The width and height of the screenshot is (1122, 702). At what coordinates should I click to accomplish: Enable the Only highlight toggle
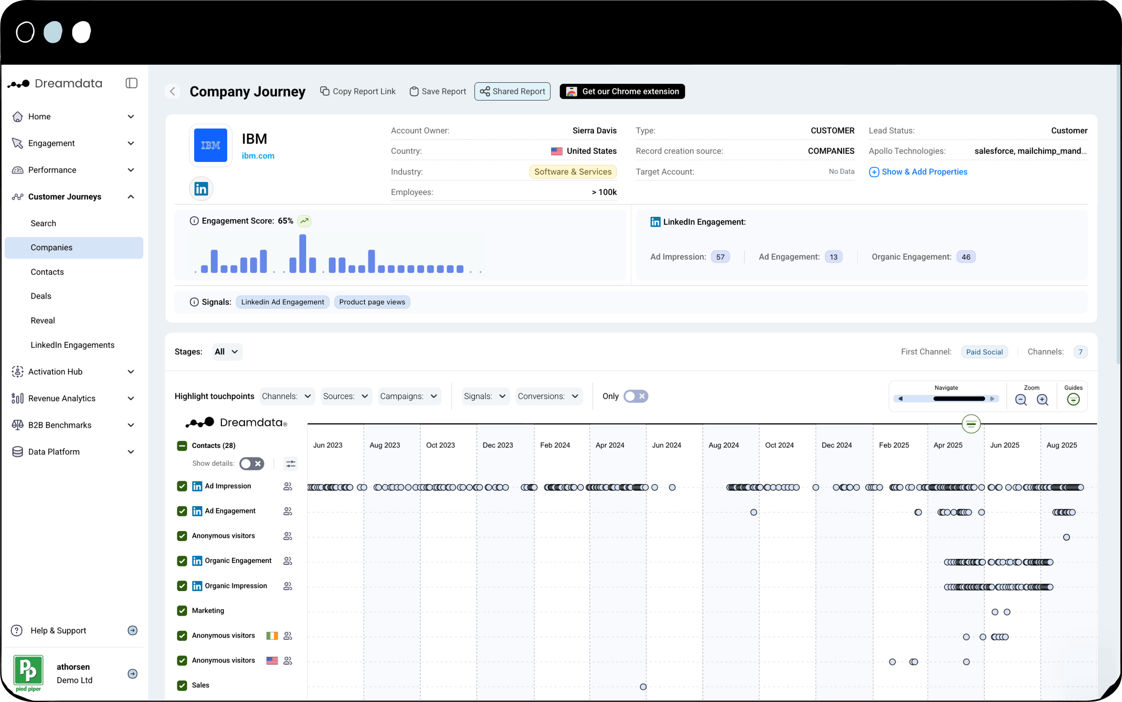636,396
